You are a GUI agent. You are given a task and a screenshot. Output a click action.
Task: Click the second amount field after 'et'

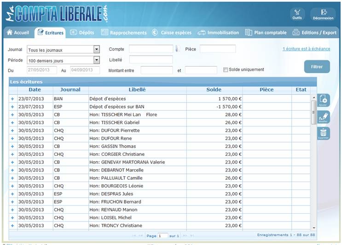(201, 70)
